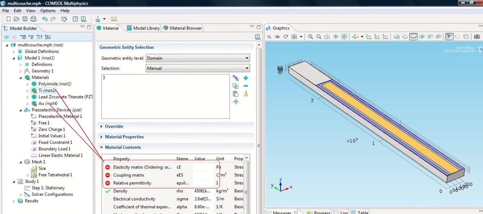Click the Save icon in the main toolbar
483x214 pixels.
tap(25, 19)
